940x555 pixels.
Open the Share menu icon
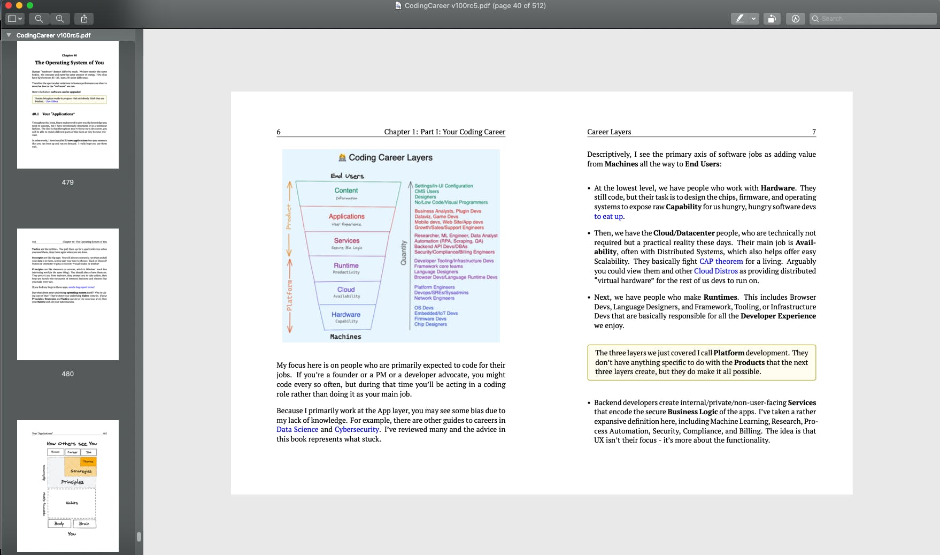[x=84, y=19]
